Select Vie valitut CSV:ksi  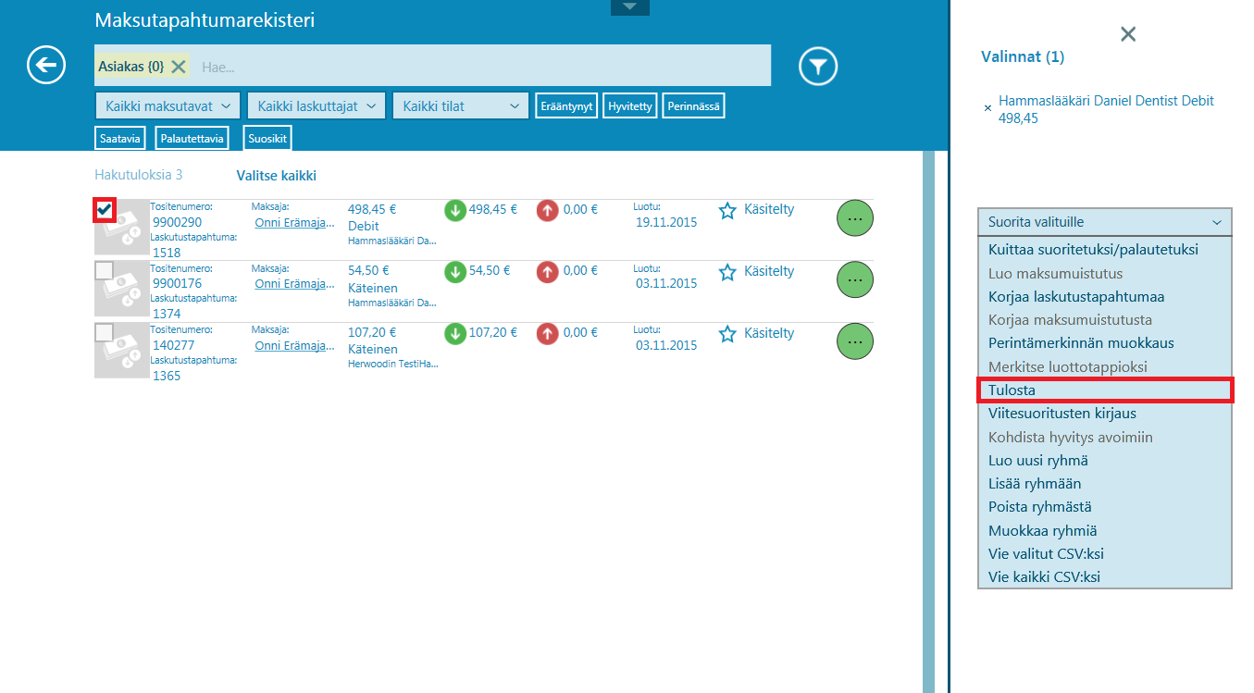1105,554
